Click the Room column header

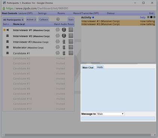click(71, 24)
